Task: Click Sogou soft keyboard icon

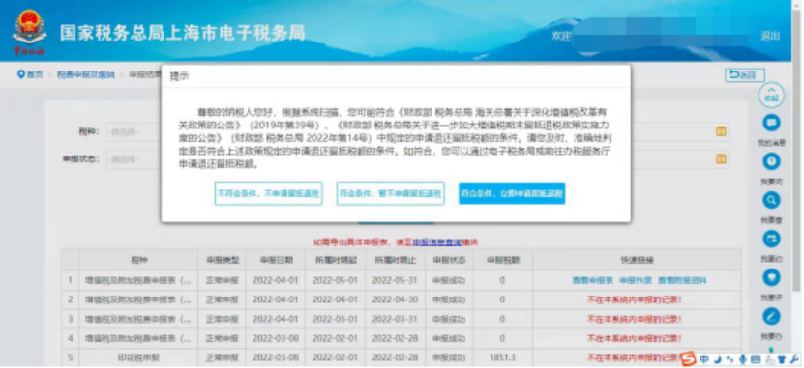Action: coord(757,360)
